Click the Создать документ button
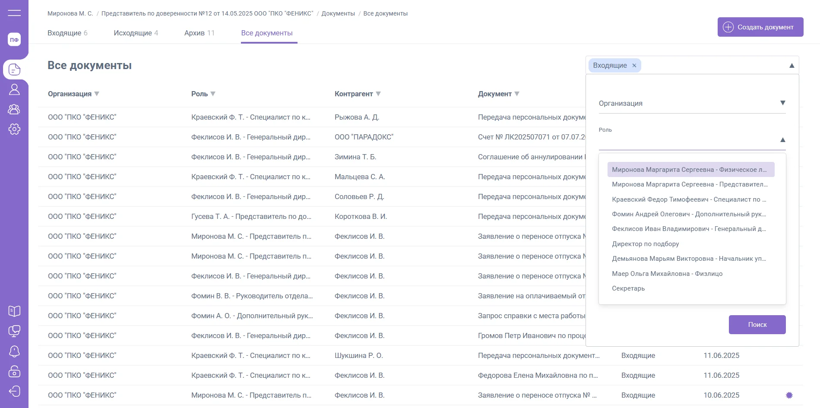820x408 pixels. click(x=760, y=27)
